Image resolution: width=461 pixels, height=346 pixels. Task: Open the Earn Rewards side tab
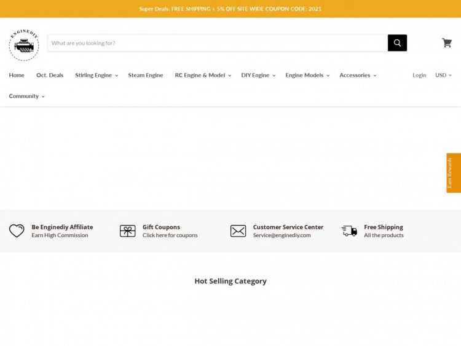pyautogui.click(x=453, y=173)
